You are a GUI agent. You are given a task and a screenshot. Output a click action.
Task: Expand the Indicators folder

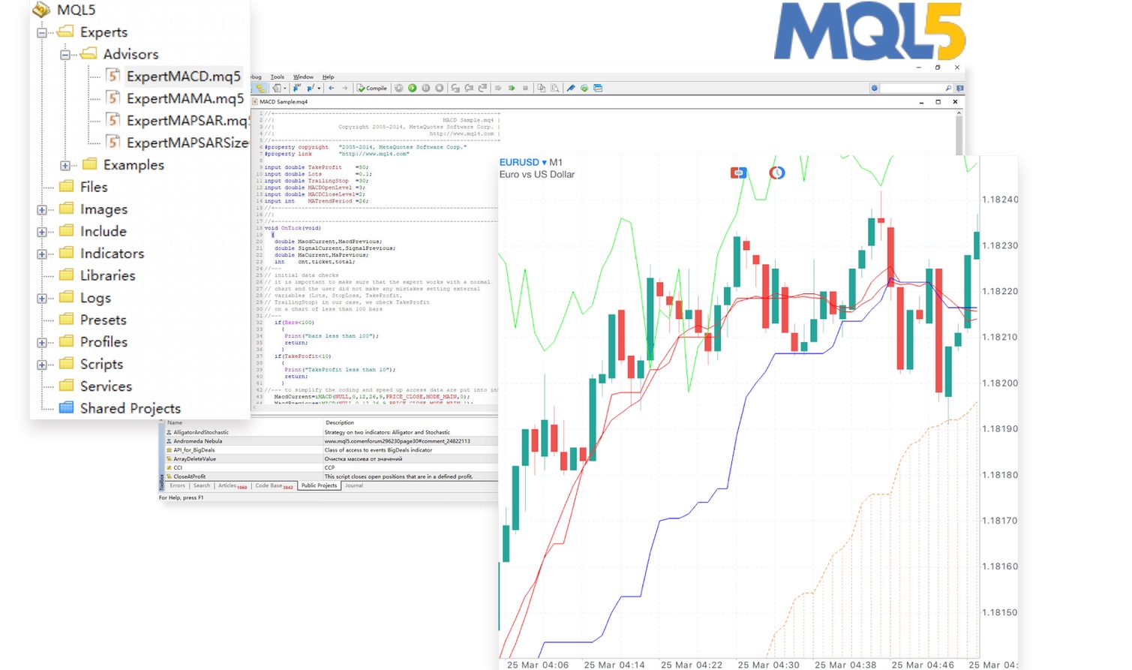(x=42, y=254)
